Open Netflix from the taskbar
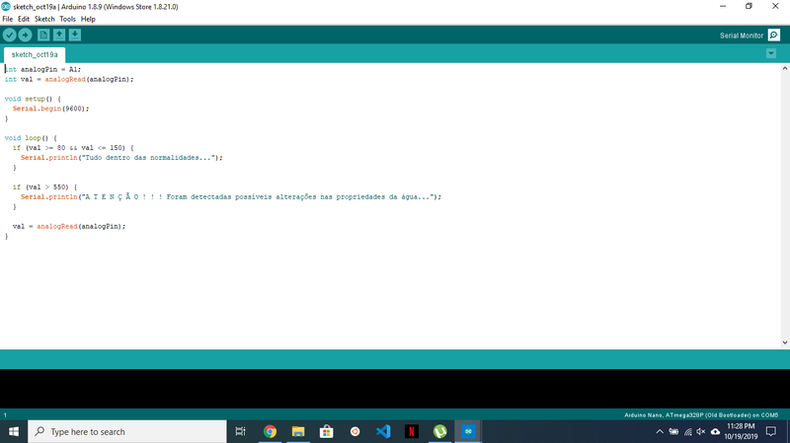This screenshot has width=790, height=443. tap(412, 431)
